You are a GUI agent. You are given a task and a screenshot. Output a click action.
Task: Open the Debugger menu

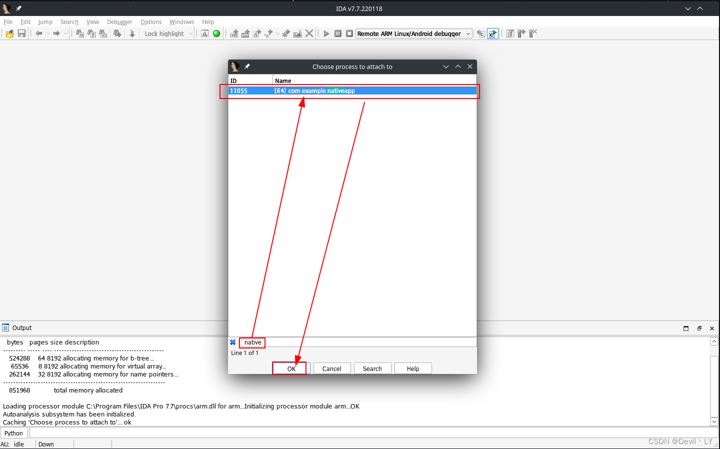(x=119, y=22)
